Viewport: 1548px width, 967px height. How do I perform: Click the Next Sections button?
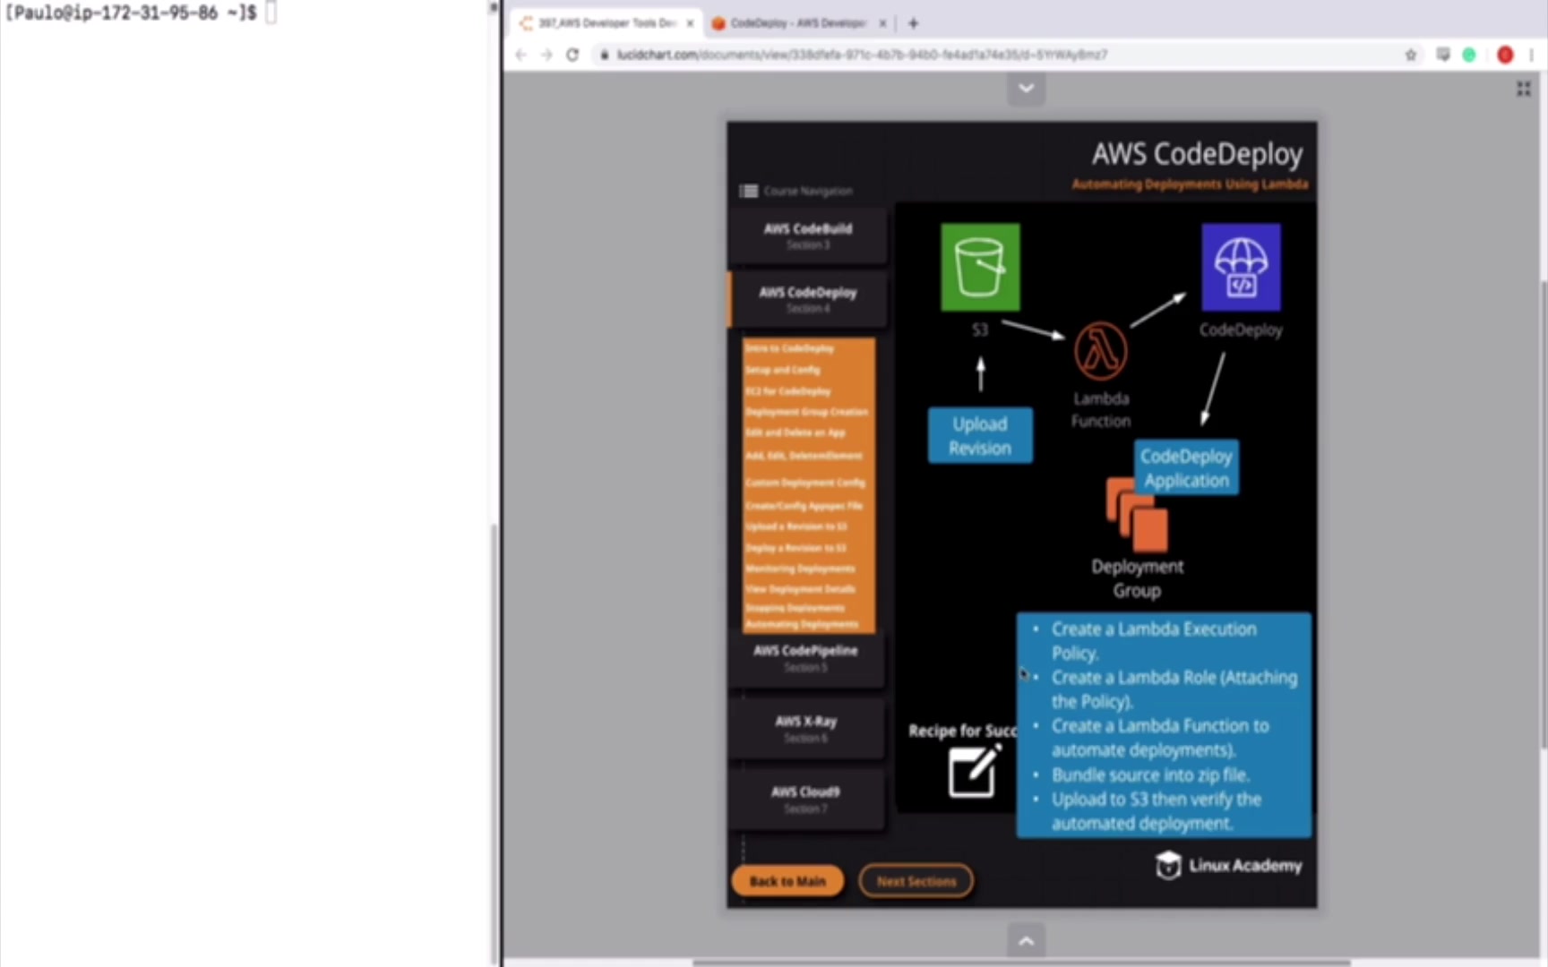pos(916,881)
